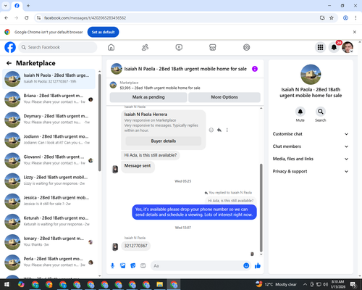Go to the Home feed icon
The image size is (362, 290).
coord(111,47)
